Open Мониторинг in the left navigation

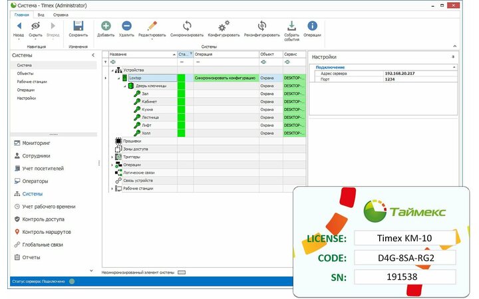click(36, 144)
